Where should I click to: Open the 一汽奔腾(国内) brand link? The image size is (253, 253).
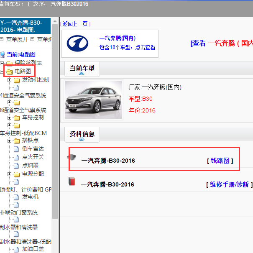pos(118,38)
